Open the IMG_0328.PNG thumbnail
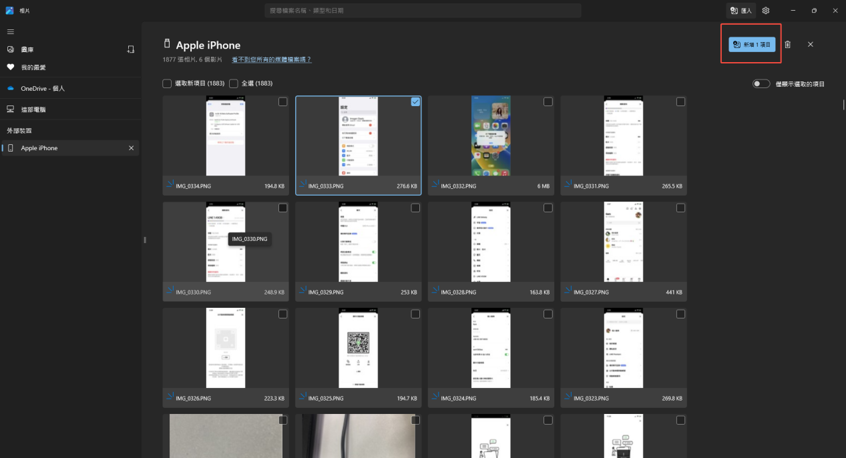 pos(491,242)
